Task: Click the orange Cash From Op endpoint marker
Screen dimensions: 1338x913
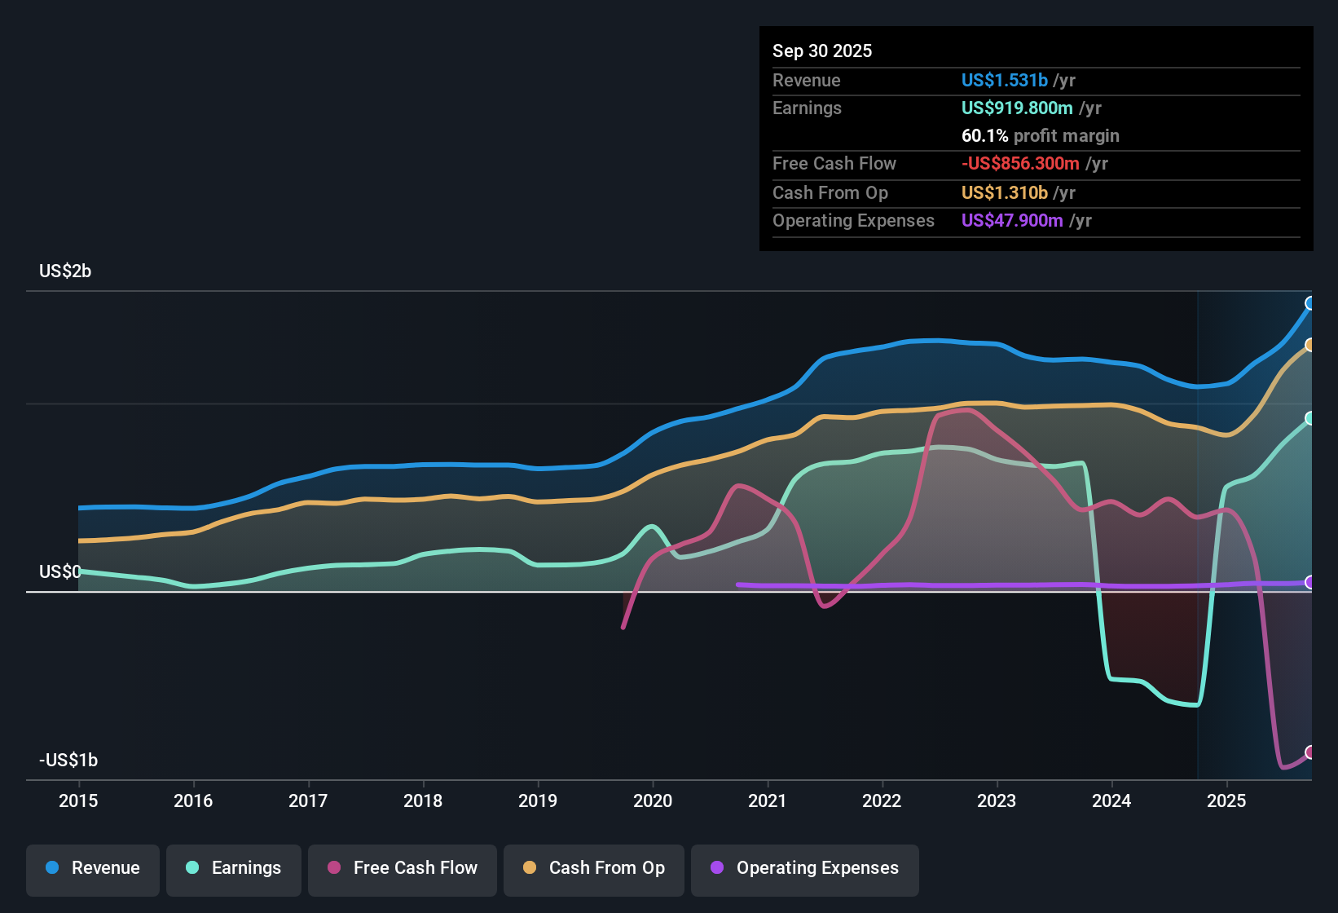Action: [x=1310, y=344]
